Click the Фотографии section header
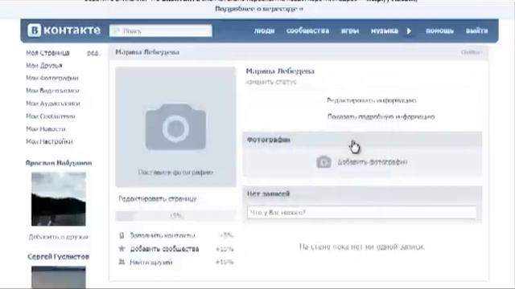 pyautogui.click(x=362, y=140)
